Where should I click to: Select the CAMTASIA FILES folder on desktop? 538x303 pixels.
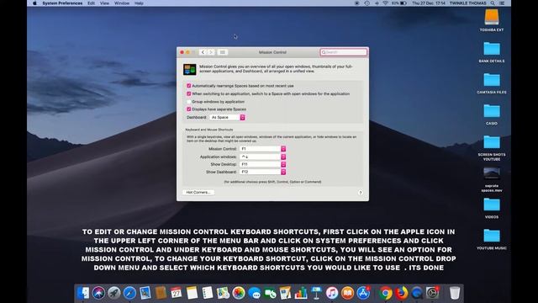point(492,83)
